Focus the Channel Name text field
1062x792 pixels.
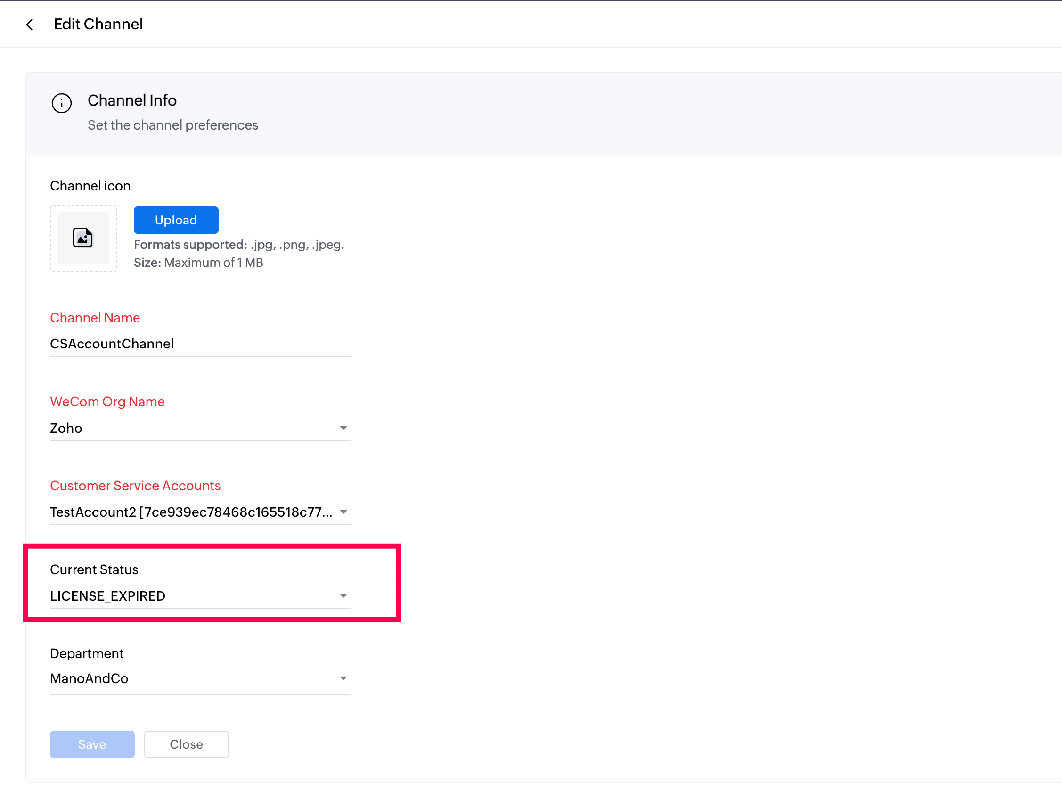[200, 344]
